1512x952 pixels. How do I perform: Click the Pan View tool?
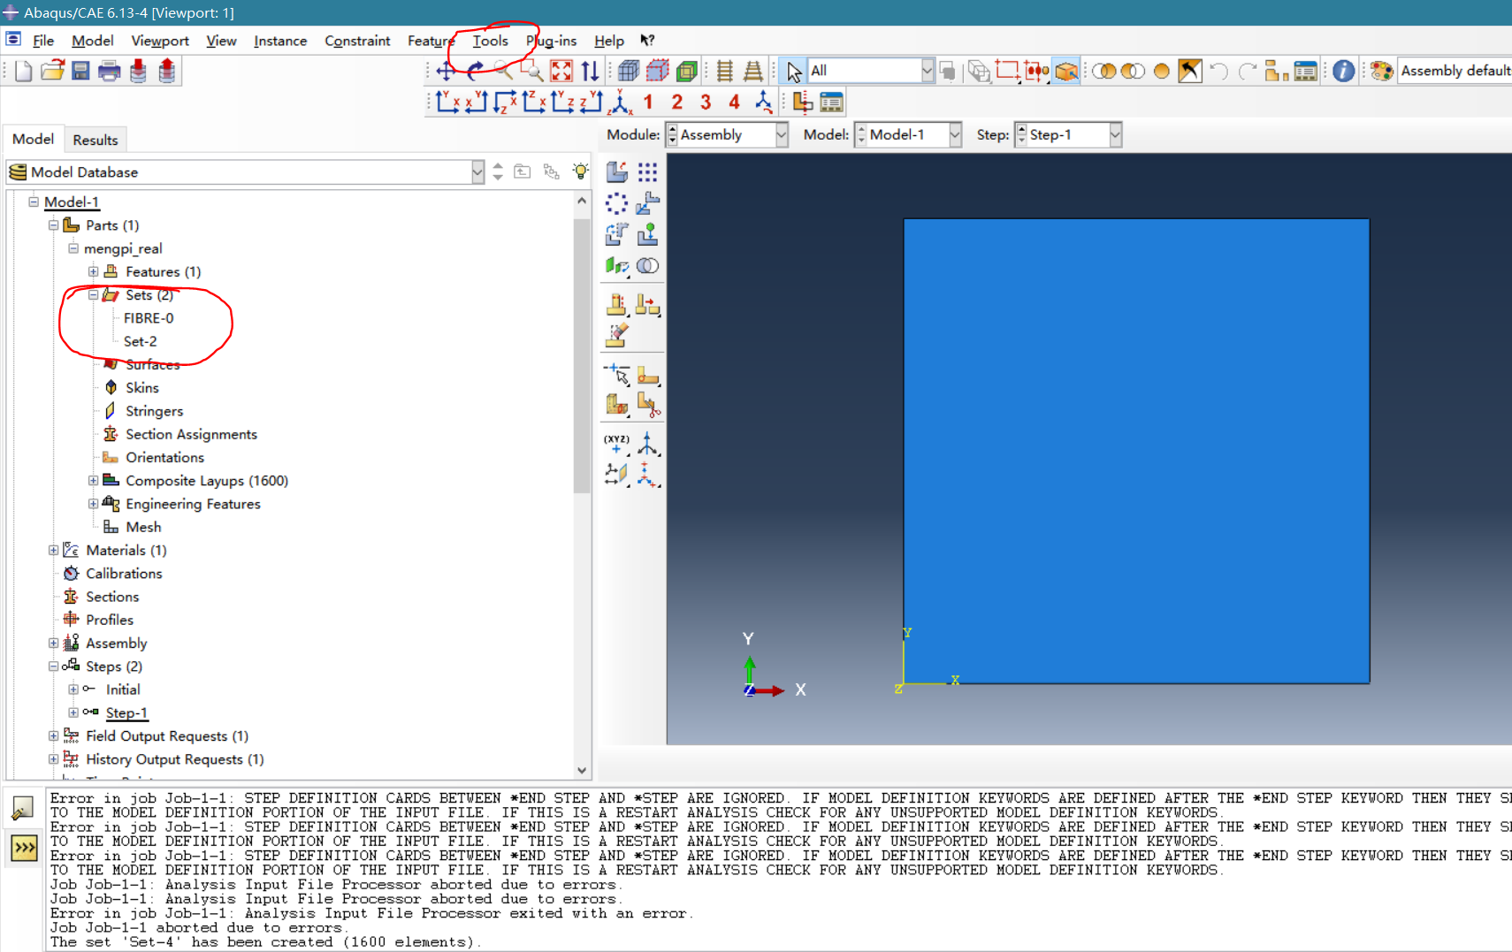click(x=446, y=71)
